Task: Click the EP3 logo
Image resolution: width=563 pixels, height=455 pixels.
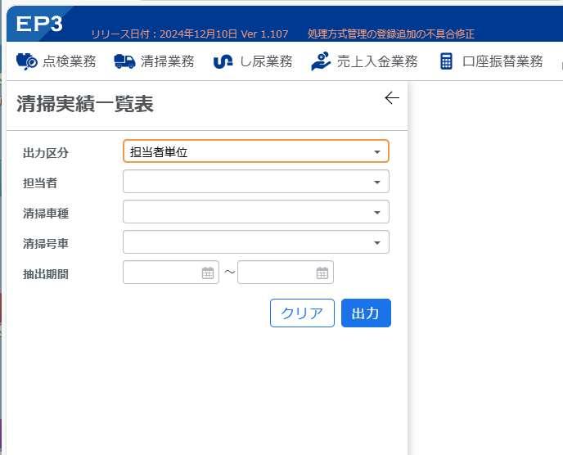Action: pyautogui.click(x=39, y=24)
